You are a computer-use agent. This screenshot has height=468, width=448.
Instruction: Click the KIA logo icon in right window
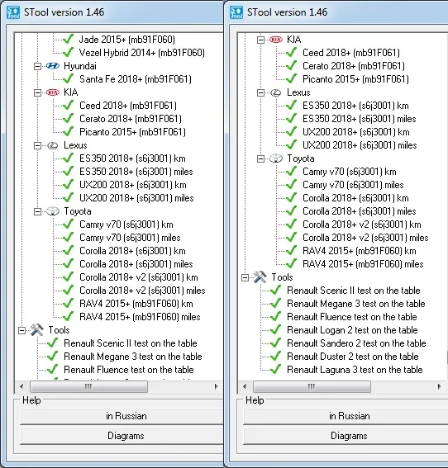[x=275, y=40]
